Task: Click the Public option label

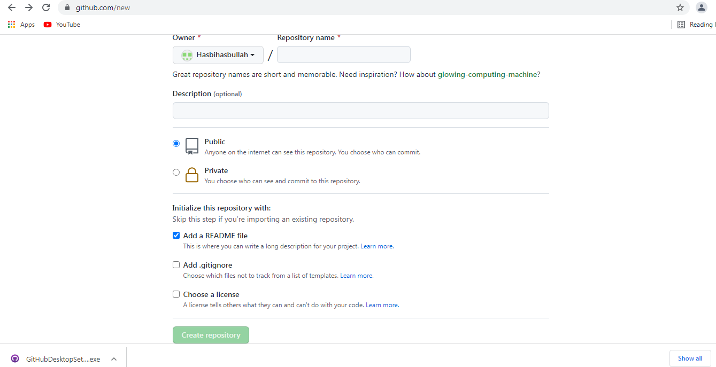Action: tap(215, 142)
